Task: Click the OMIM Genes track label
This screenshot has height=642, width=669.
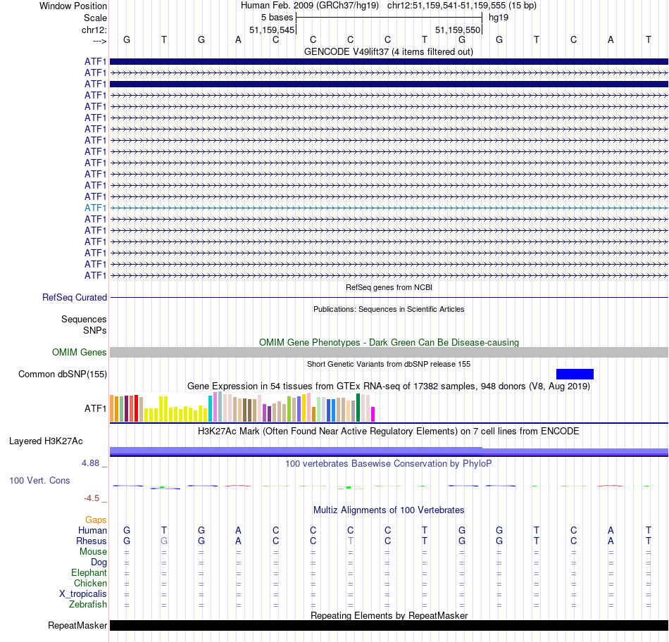Action: coord(79,353)
